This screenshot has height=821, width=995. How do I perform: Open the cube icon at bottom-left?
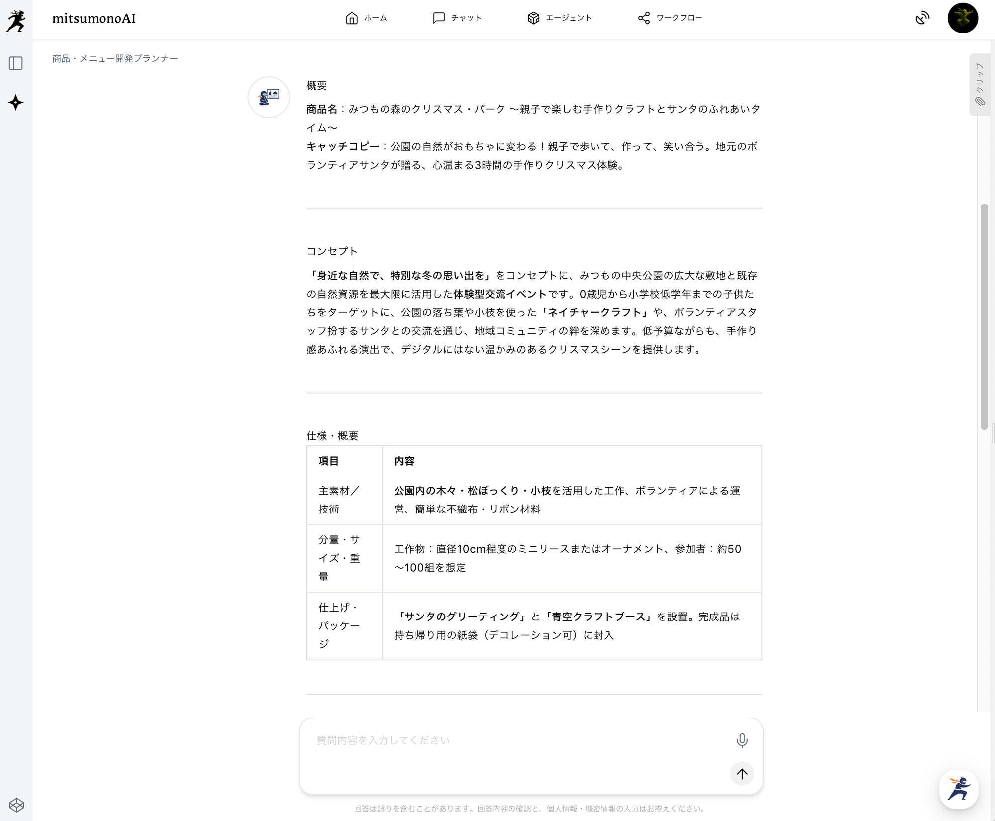click(16, 805)
